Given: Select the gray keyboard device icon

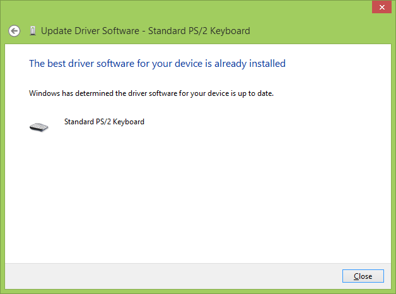Looking at the screenshot, I should (39, 127).
